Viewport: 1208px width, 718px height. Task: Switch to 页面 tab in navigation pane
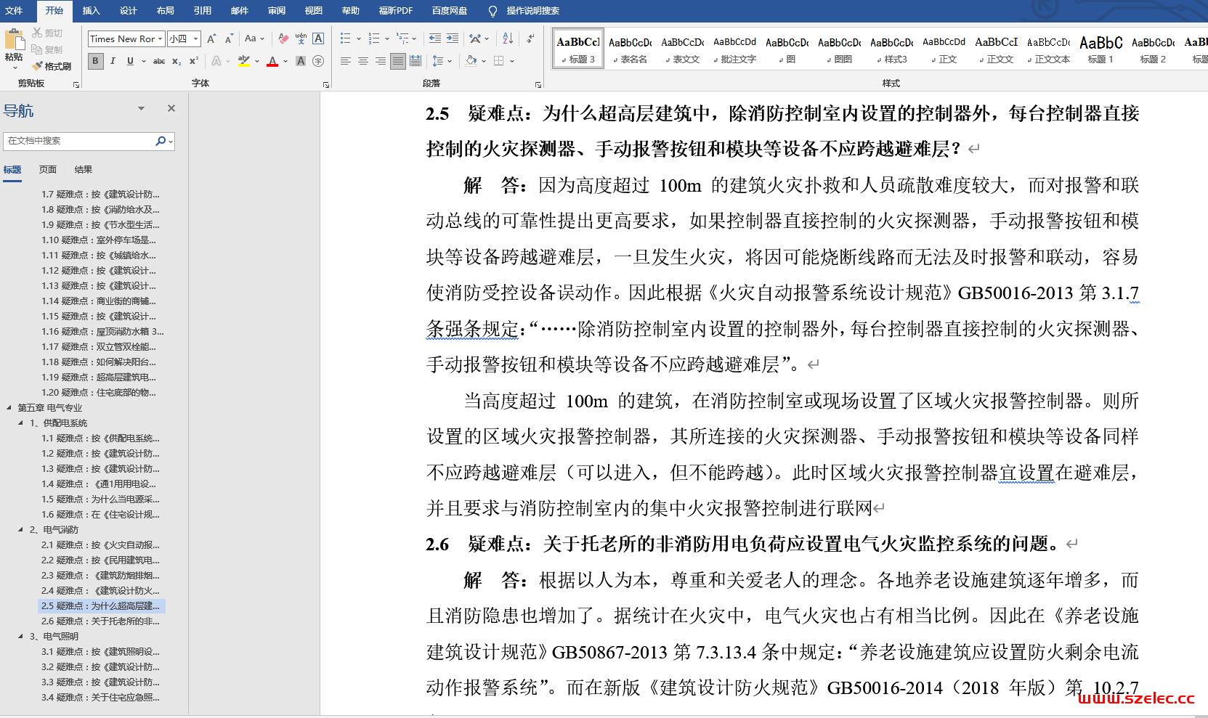[x=48, y=169]
